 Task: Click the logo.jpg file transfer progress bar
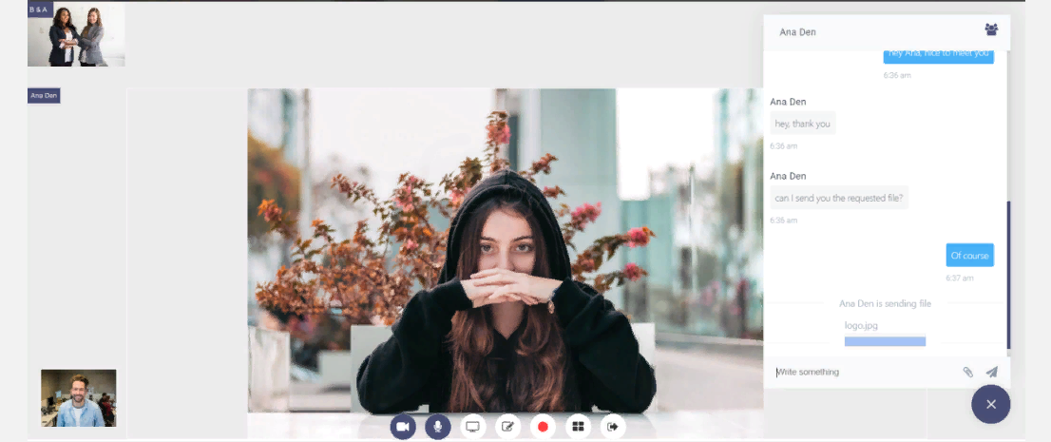(x=885, y=341)
